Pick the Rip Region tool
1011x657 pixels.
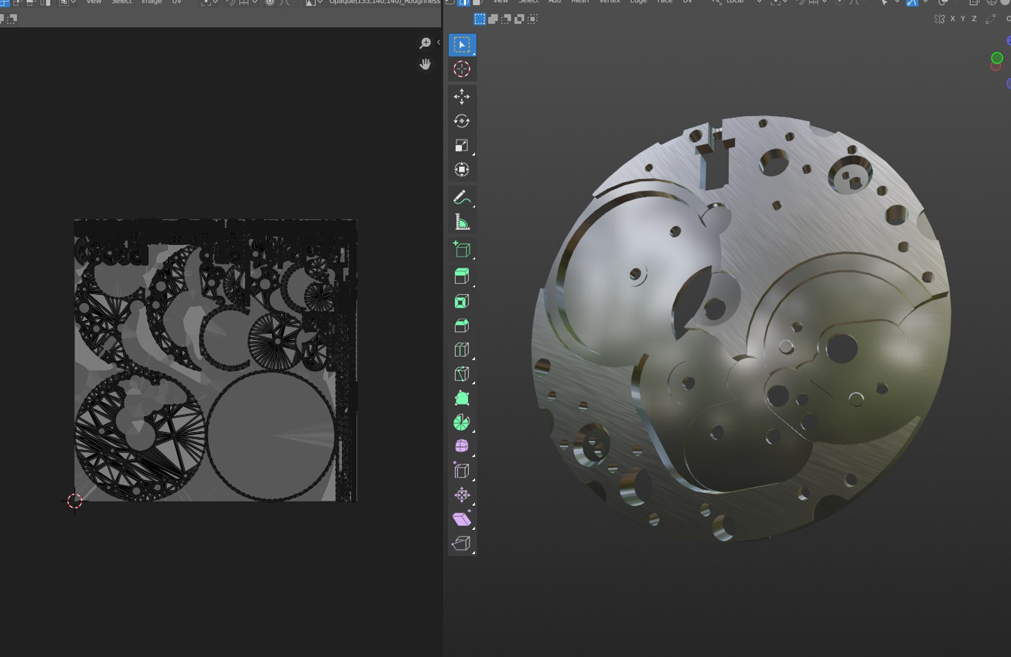coord(462,543)
